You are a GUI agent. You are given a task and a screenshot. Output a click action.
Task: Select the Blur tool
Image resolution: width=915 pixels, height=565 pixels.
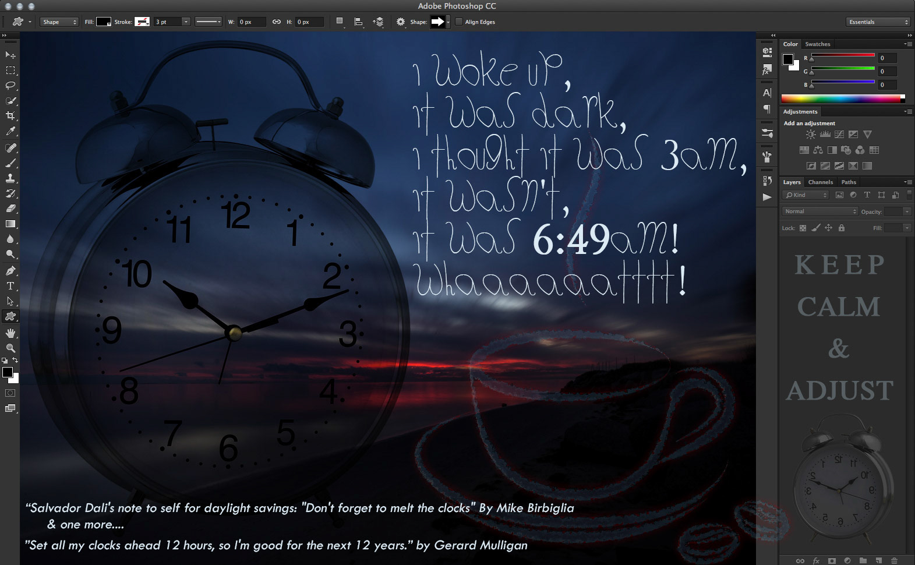click(10, 239)
